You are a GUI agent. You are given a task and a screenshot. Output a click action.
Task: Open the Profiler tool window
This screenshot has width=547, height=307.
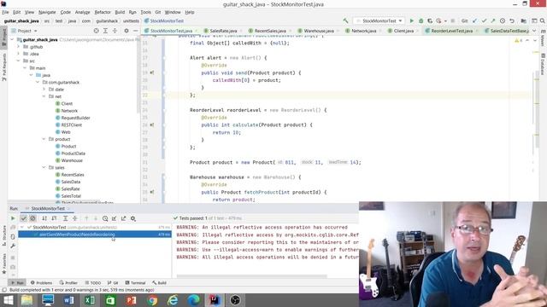[68, 283]
